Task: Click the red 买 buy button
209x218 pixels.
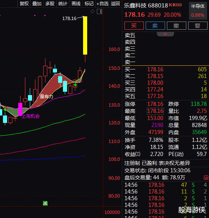Action: (x=134, y=26)
